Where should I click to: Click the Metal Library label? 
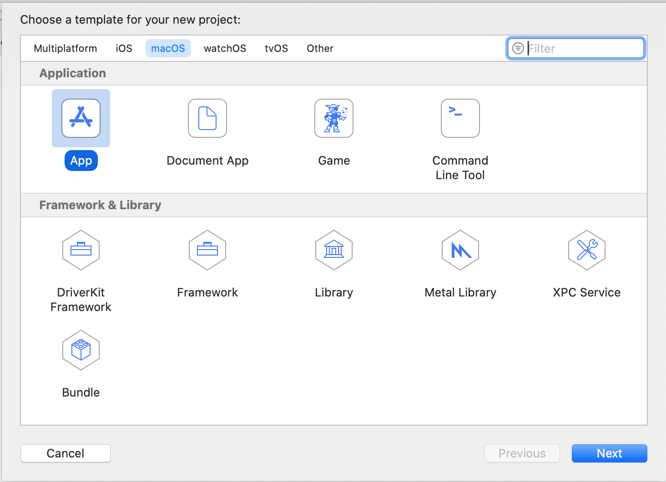(460, 292)
